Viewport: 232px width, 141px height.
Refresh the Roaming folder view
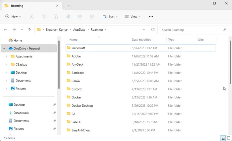click(153, 29)
